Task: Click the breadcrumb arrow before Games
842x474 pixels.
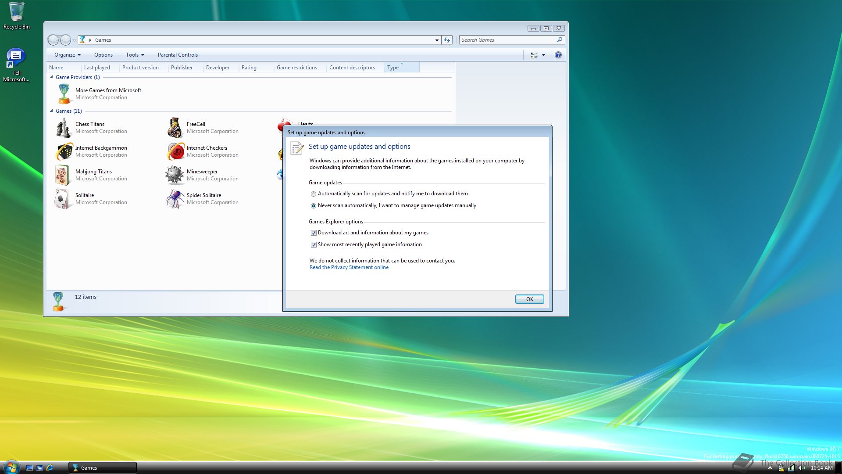Action: click(90, 40)
